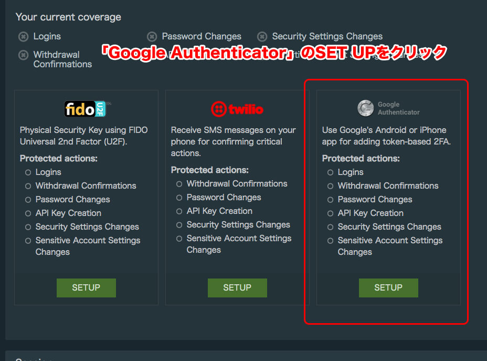Screen dimensions: 487x361
Task: Start SETUP for Google Authenticator
Action: (x=388, y=287)
